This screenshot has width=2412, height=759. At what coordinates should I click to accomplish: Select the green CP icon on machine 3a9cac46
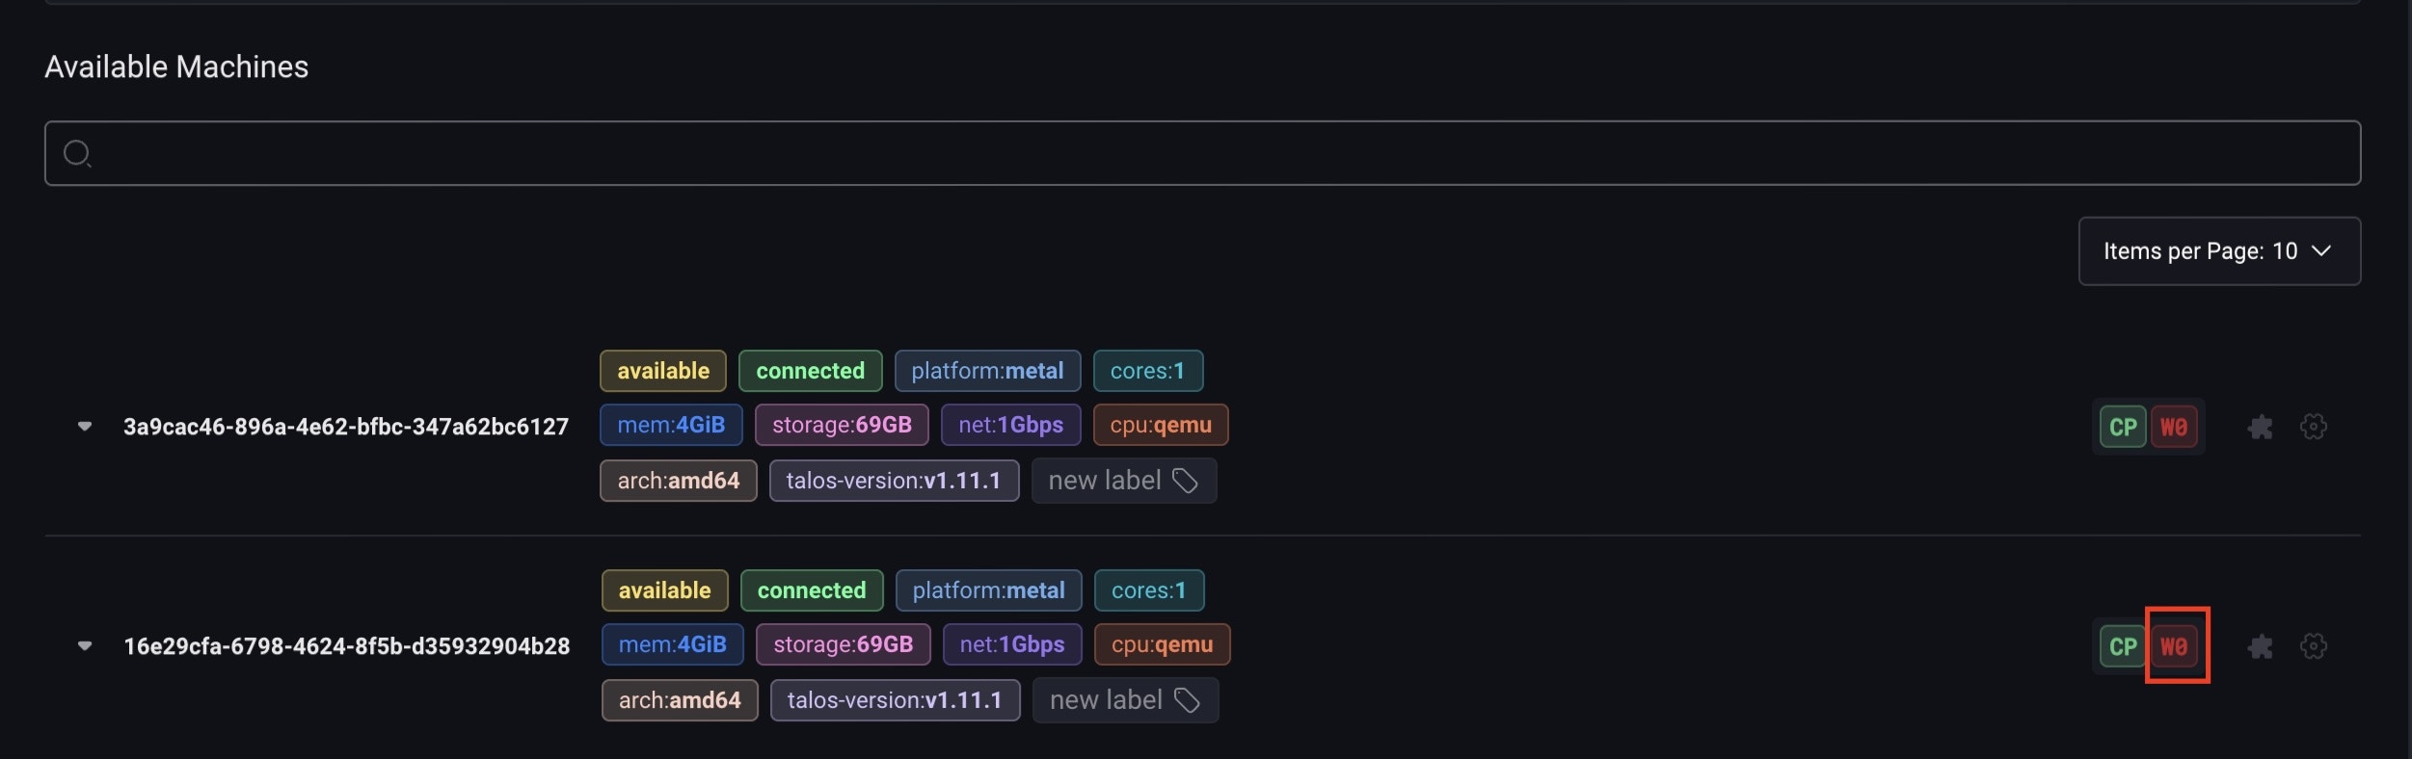click(x=2124, y=426)
